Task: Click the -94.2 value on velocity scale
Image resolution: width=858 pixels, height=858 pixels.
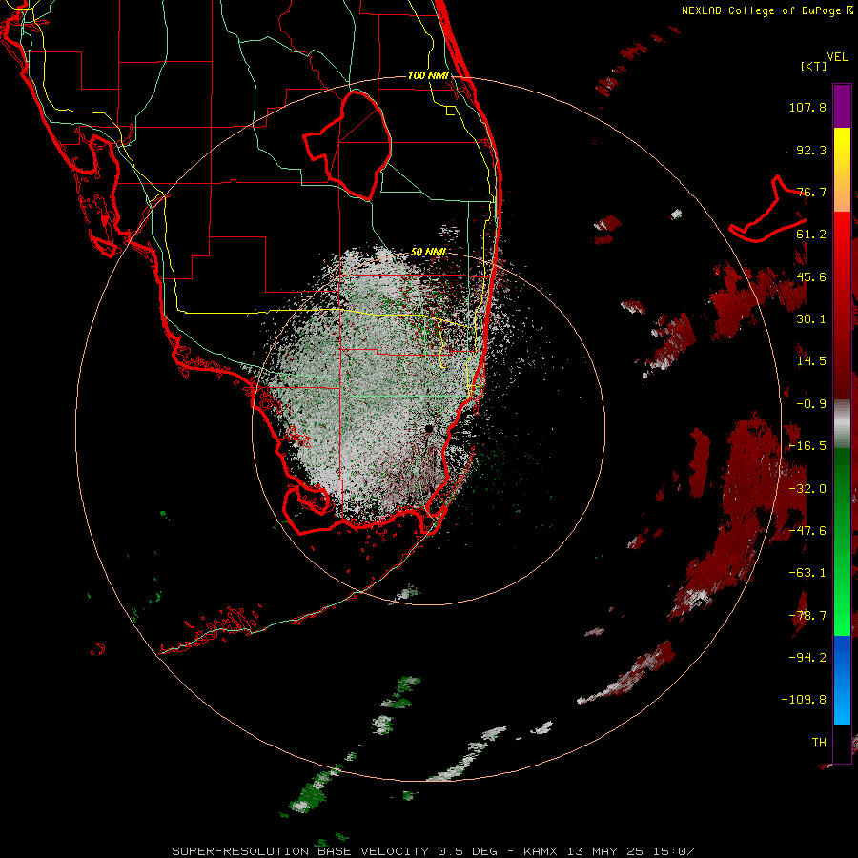Action: pyautogui.click(x=807, y=658)
